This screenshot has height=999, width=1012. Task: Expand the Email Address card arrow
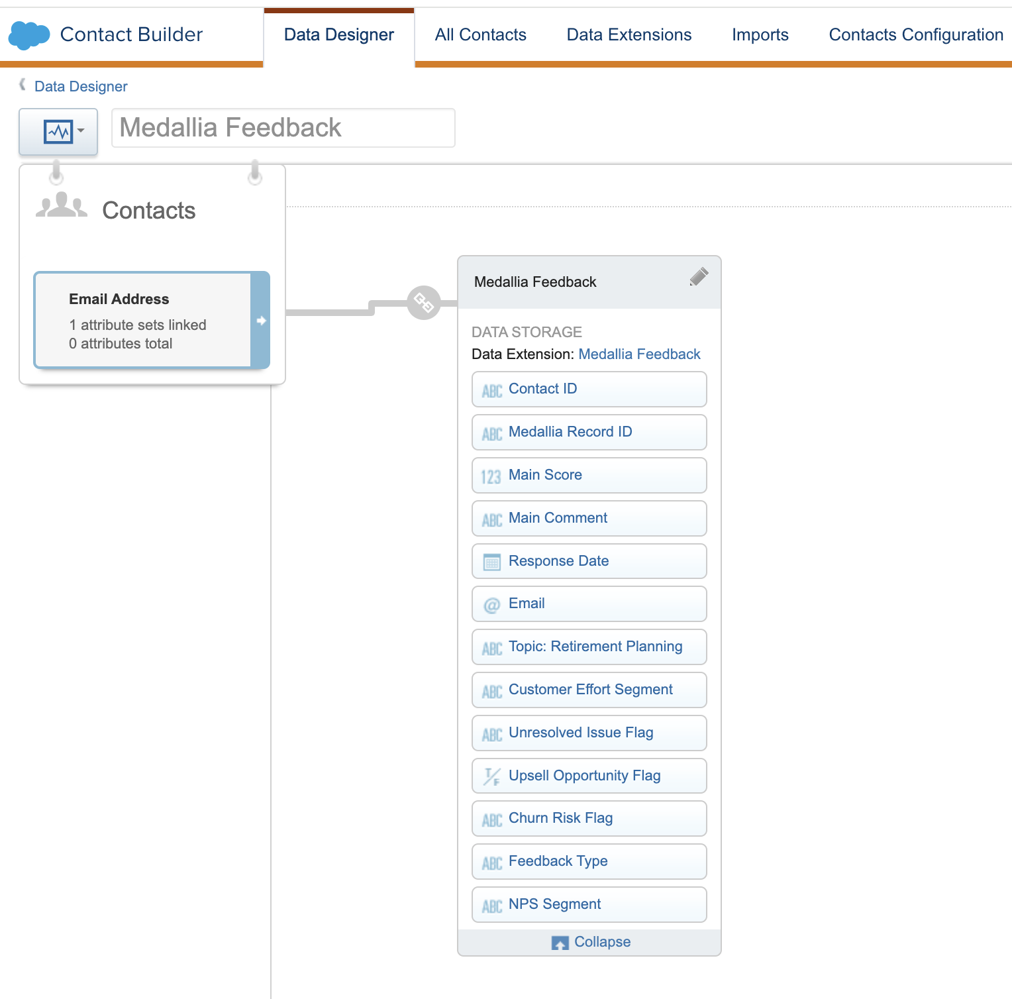pyautogui.click(x=261, y=321)
